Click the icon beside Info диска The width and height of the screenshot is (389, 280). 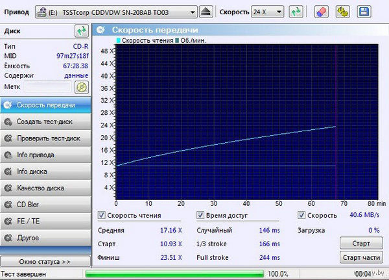(8, 172)
